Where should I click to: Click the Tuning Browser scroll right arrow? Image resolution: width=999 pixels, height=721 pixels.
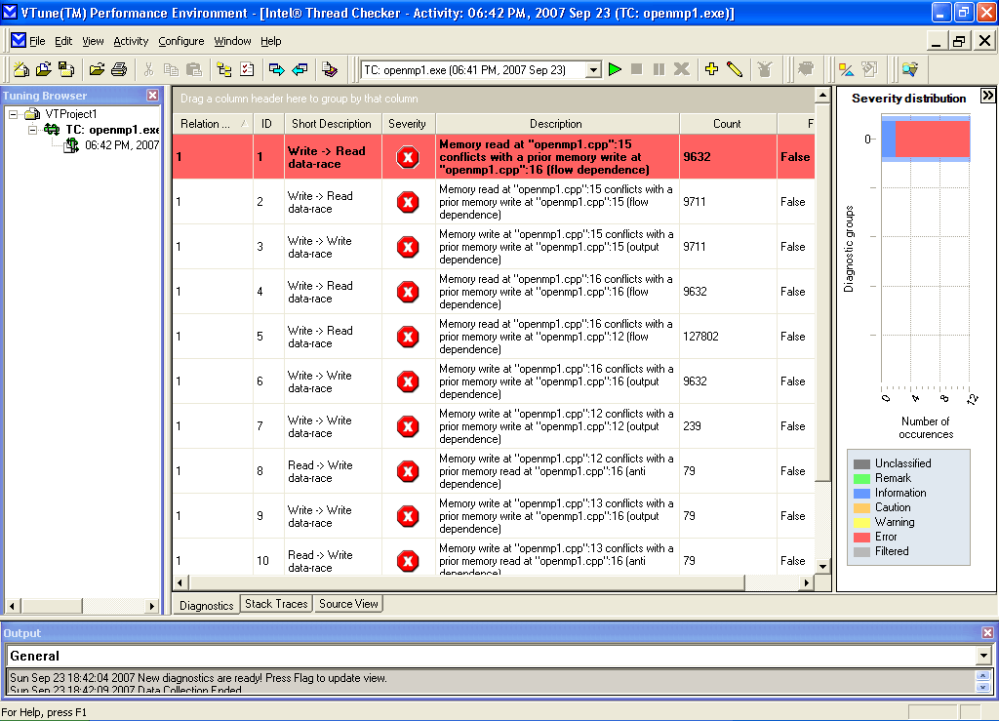coord(151,606)
